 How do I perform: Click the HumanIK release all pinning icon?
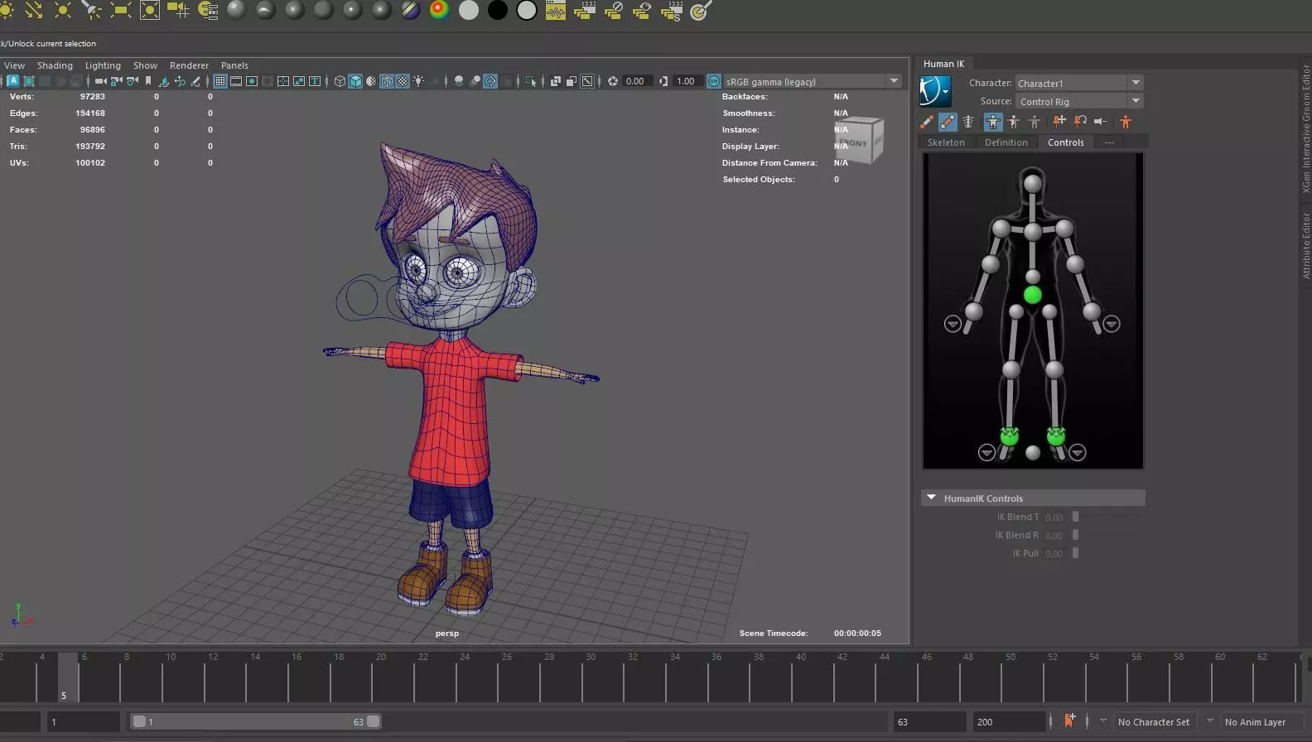pyautogui.click(x=1101, y=122)
